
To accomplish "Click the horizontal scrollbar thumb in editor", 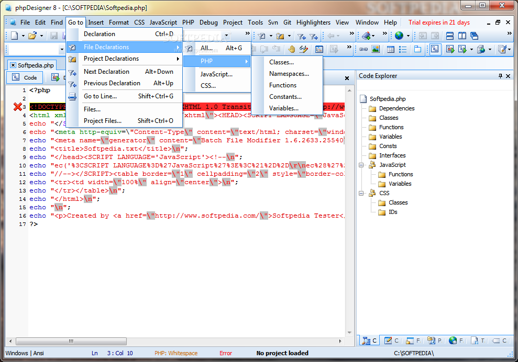I will coord(71,341).
